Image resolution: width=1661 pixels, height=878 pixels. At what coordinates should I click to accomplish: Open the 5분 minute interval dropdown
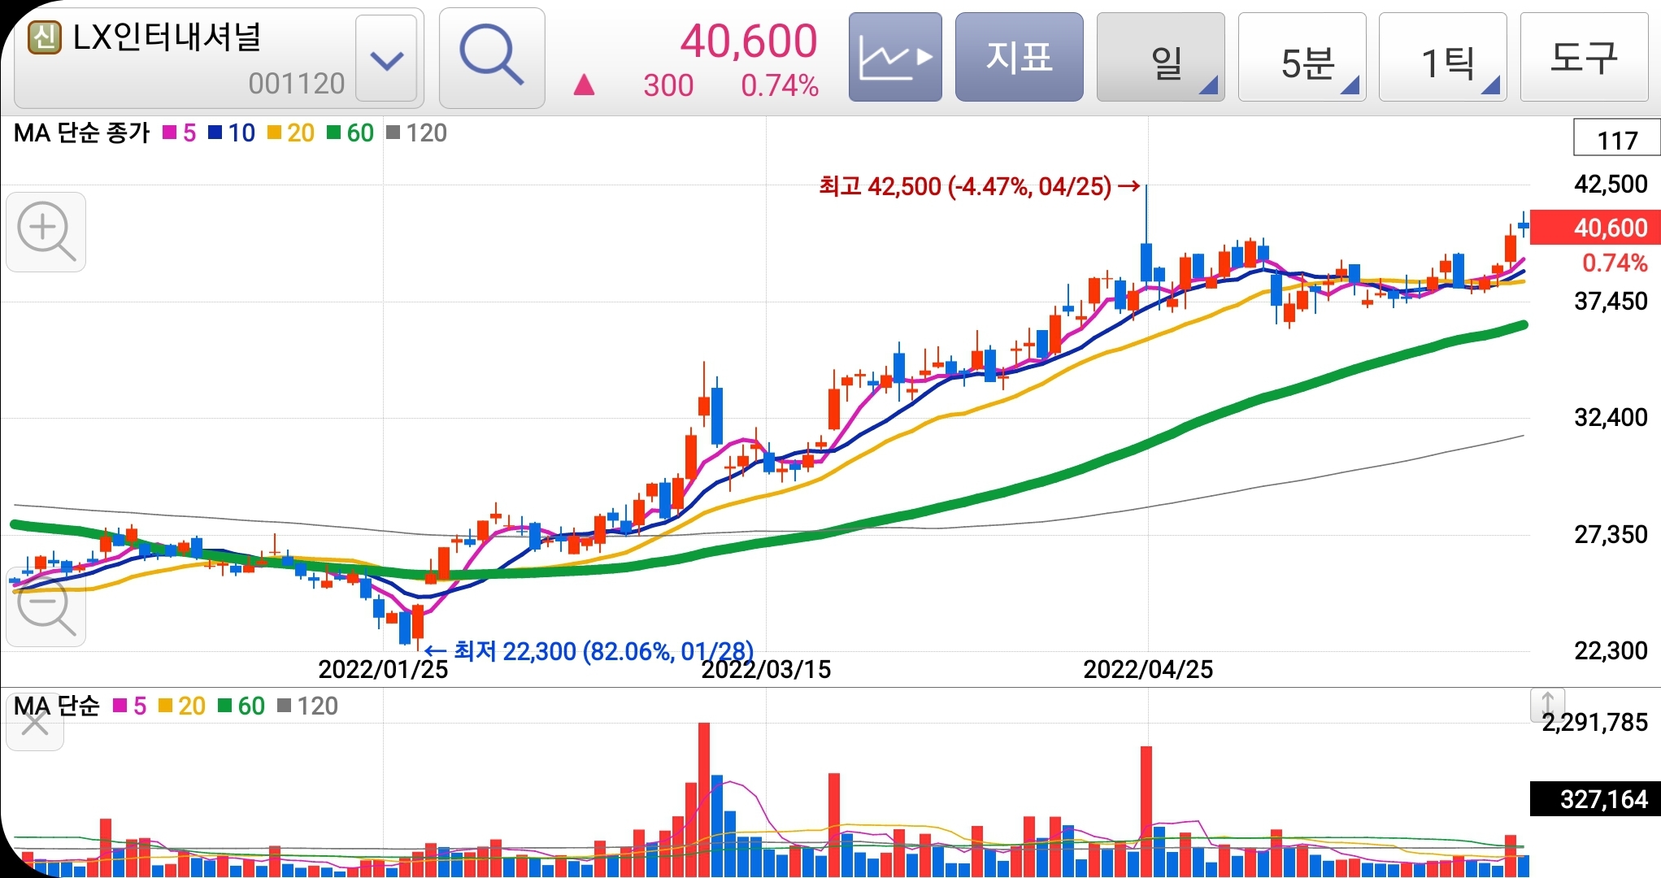point(1302,58)
